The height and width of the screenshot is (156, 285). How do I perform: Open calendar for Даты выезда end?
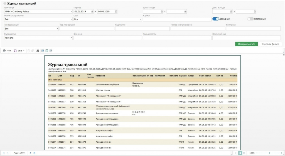click(255, 11)
